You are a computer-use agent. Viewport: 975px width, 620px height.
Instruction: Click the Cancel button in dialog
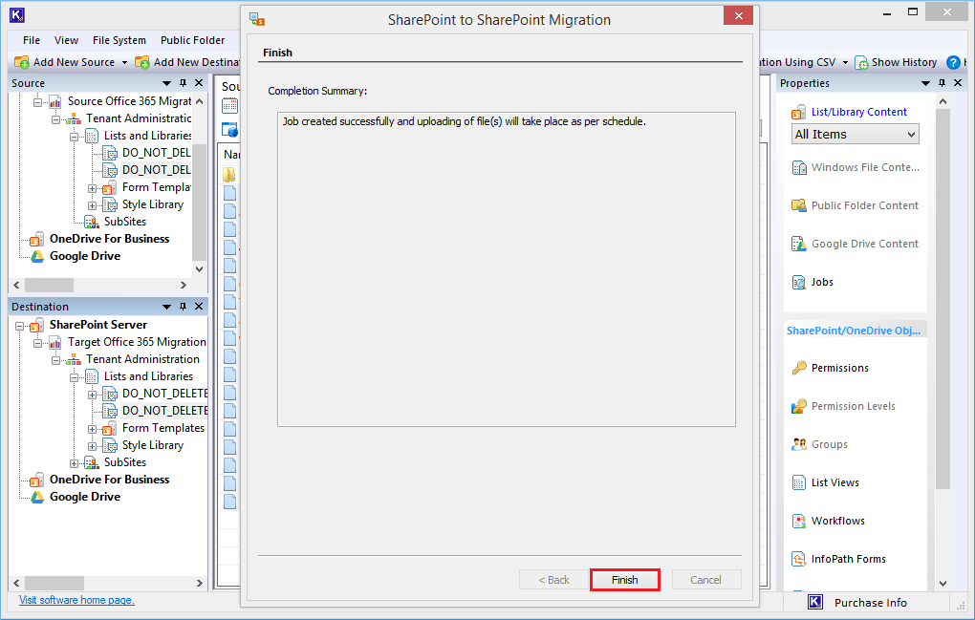pyautogui.click(x=705, y=580)
